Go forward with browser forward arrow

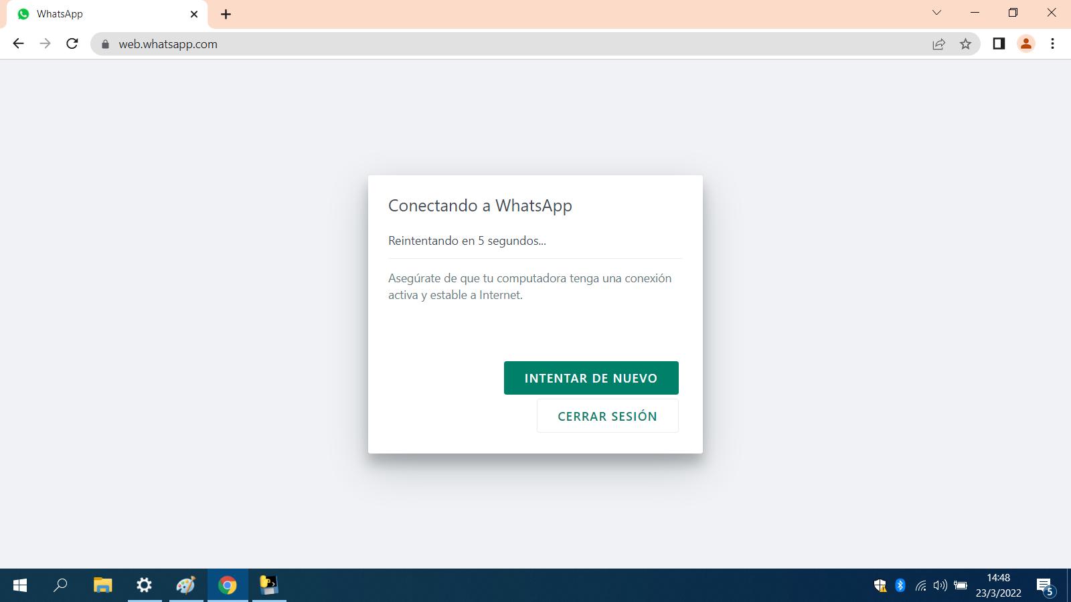[45, 44]
